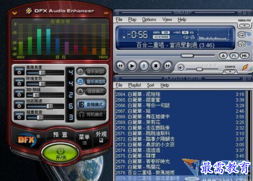Click the blue music note icon for 音乐类型II
The width and height of the screenshot is (253, 181).
(x=80, y=81)
